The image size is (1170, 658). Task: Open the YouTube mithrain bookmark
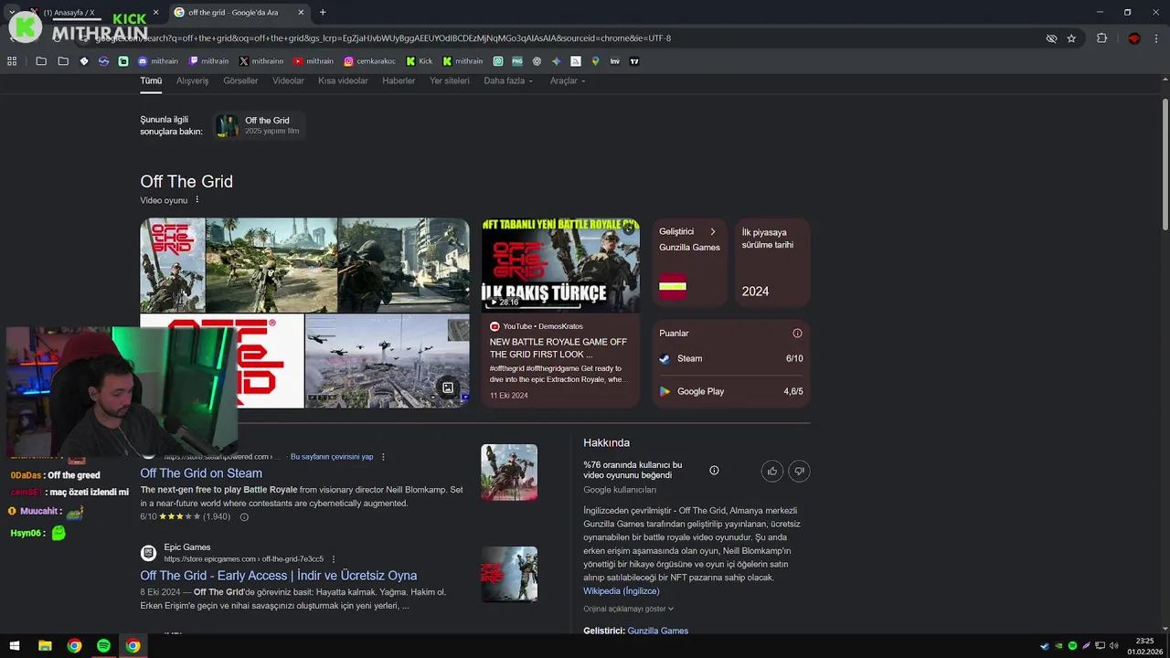314,61
